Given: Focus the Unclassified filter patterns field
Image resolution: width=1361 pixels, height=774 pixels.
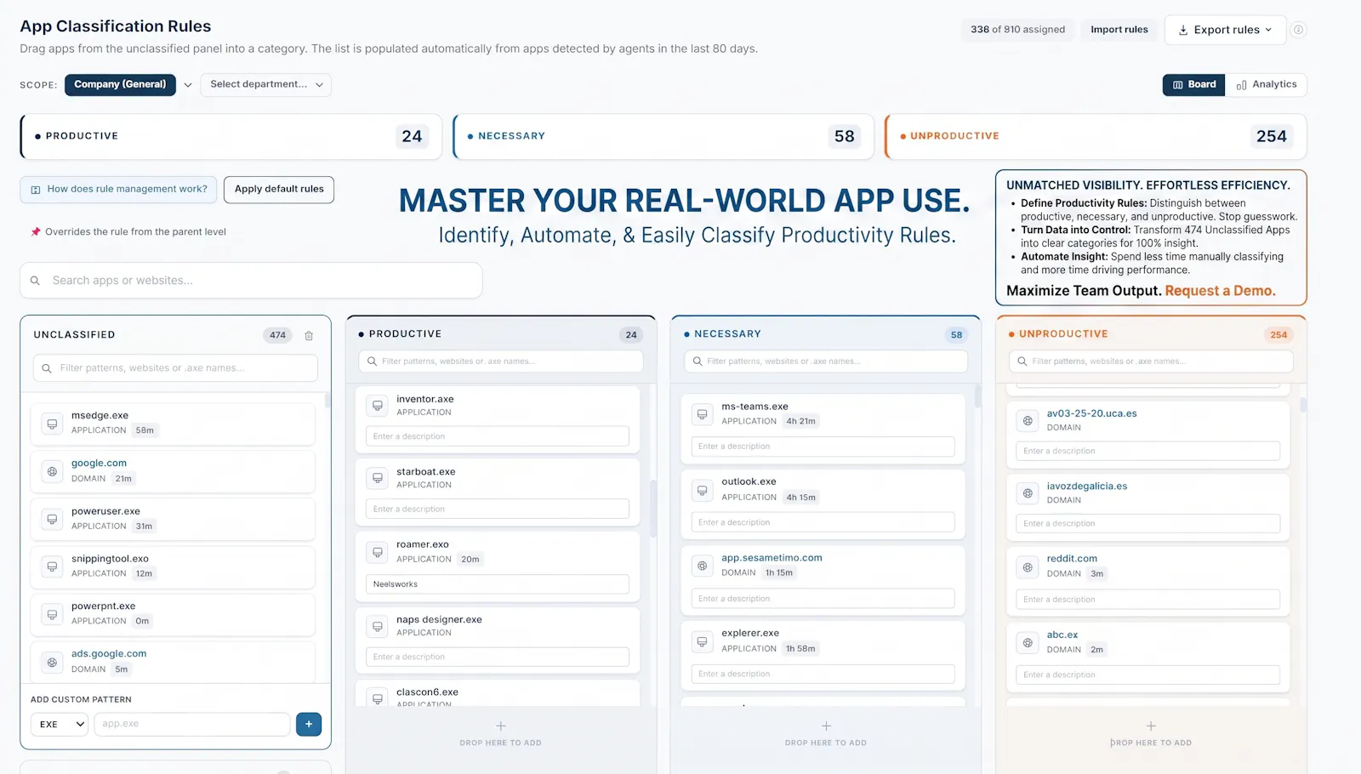Looking at the screenshot, I should point(175,368).
